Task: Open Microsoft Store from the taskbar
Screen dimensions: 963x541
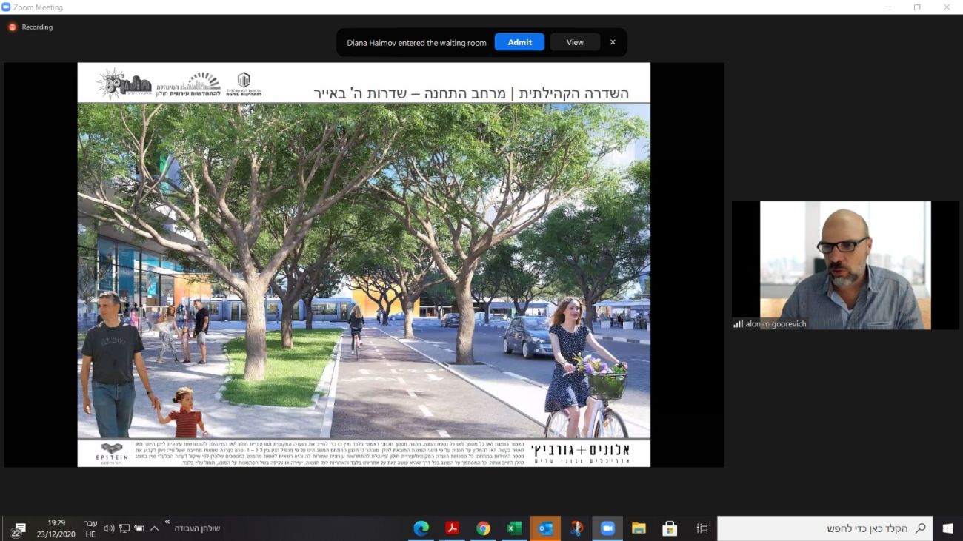Action: click(670, 528)
